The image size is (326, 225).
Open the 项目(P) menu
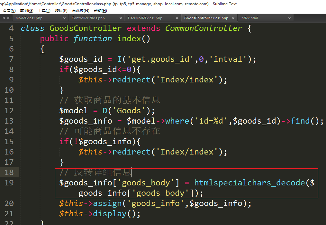(x=61, y=11)
